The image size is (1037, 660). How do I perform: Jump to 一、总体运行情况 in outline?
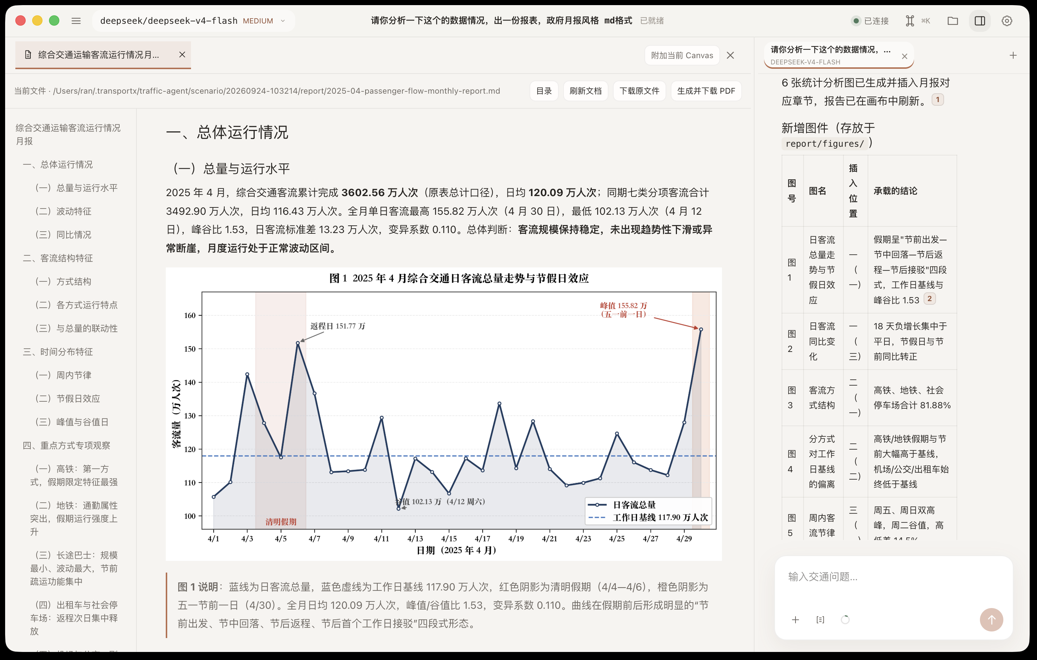[58, 165]
